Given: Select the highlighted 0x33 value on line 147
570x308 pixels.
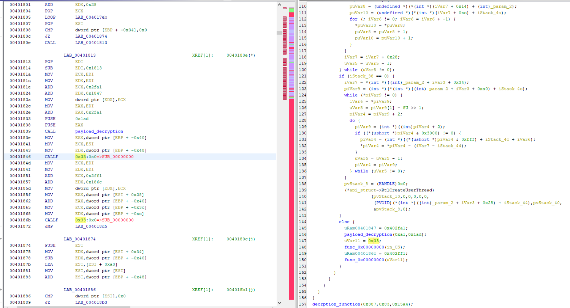Looking at the screenshot, I should [374, 240].
